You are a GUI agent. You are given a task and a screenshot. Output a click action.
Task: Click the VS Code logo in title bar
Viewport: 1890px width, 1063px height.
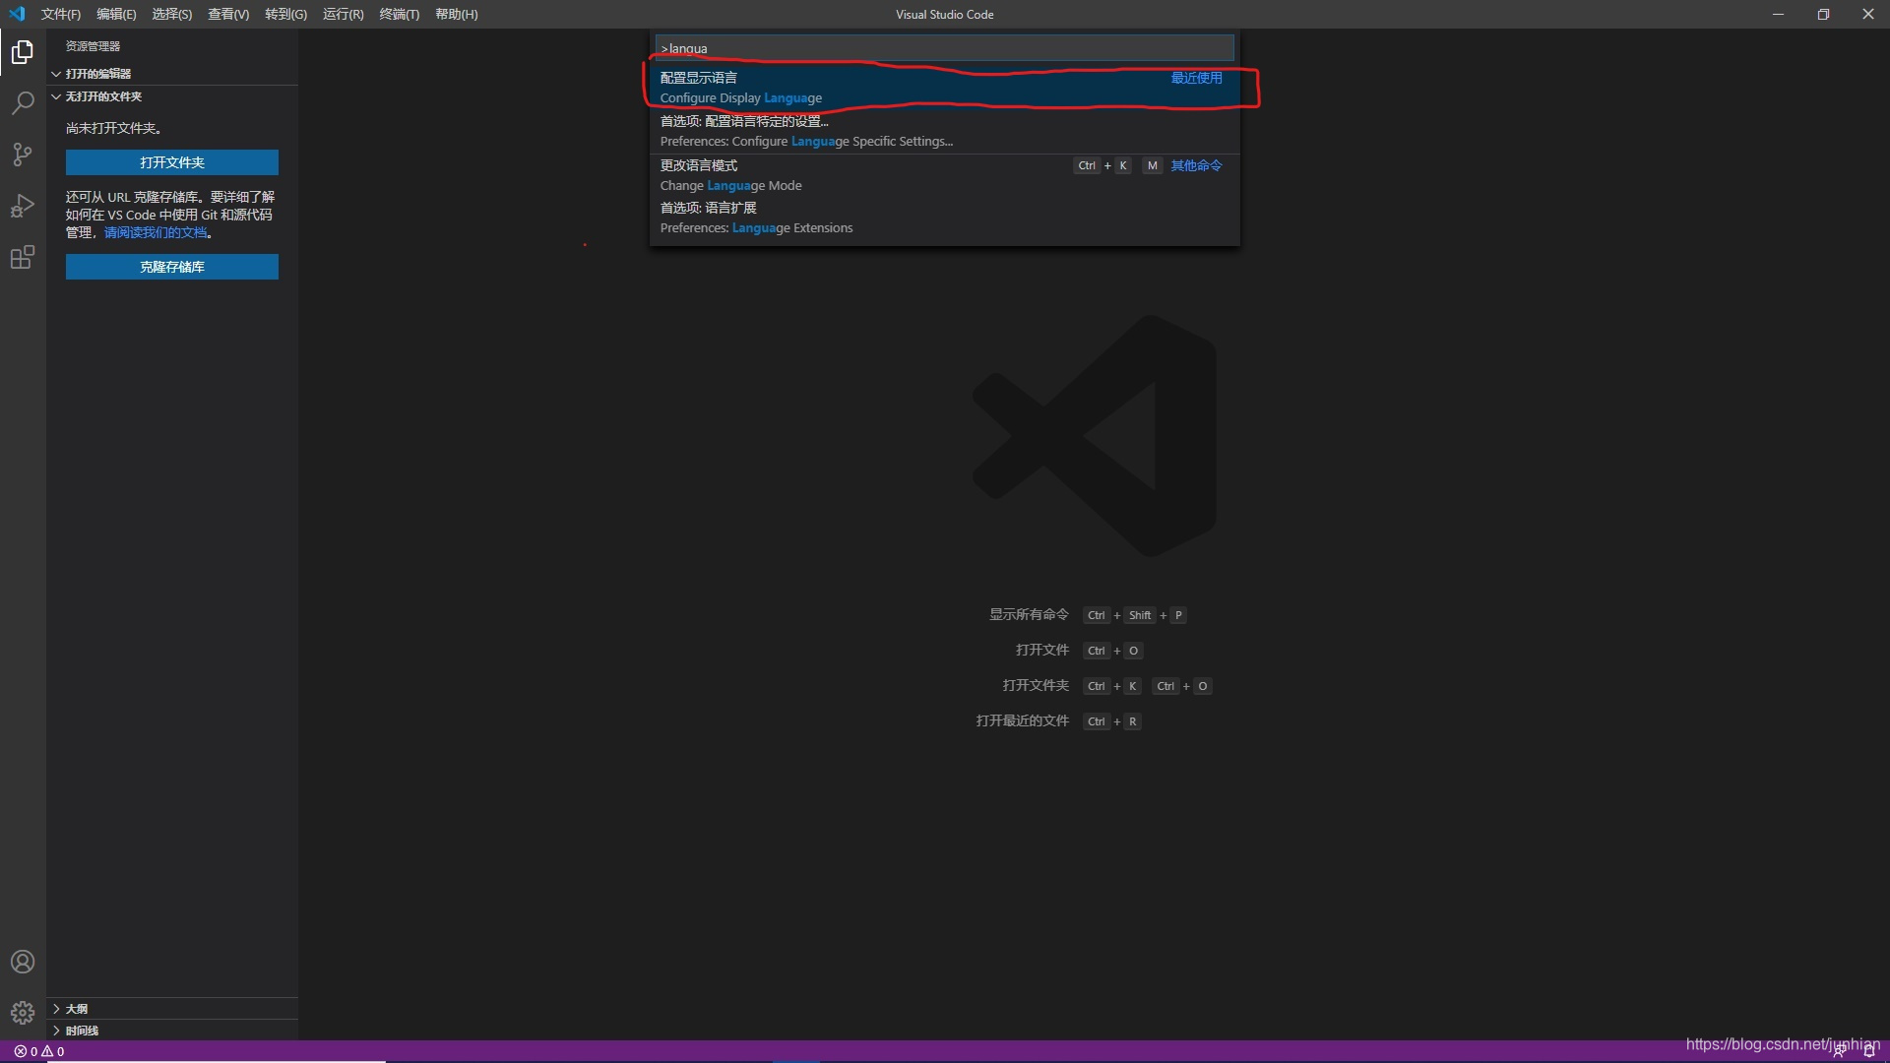tap(17, 14)
